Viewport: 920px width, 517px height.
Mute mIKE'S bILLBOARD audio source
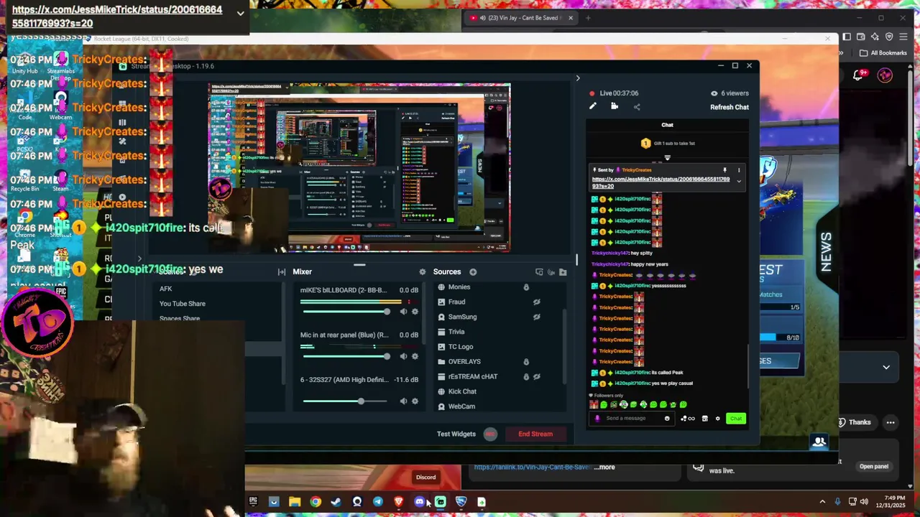[x=403, y=312]
